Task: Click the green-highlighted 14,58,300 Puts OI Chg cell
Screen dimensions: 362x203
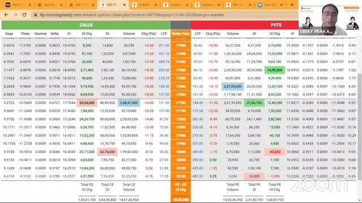Action: coord(275,70)
